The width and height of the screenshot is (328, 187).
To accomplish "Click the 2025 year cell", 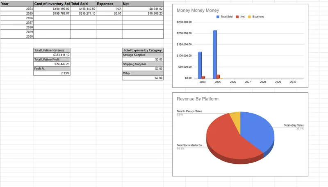I will tap(17, 13).
